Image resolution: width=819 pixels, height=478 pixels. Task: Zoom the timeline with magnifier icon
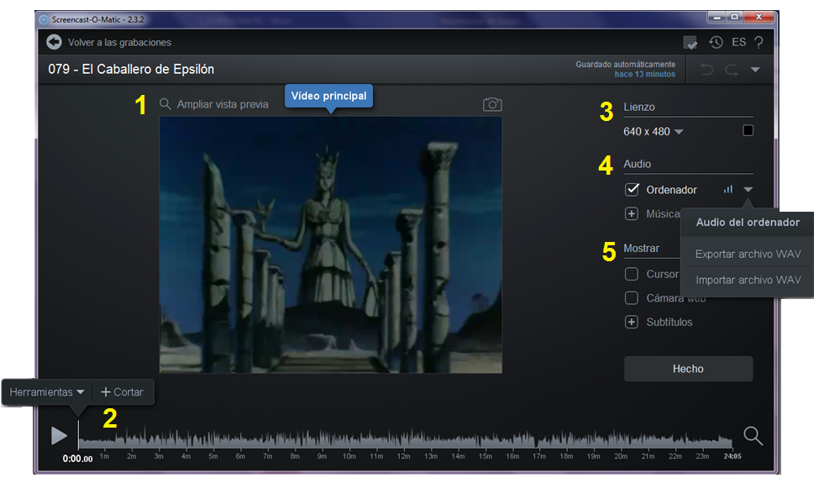(x=753, y=436)
